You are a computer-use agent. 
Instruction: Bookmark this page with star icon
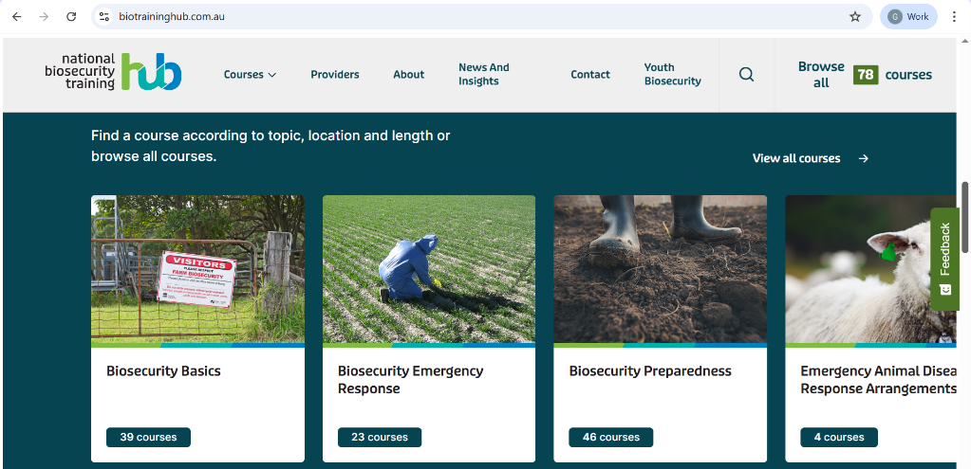click(x=855, y=17)
